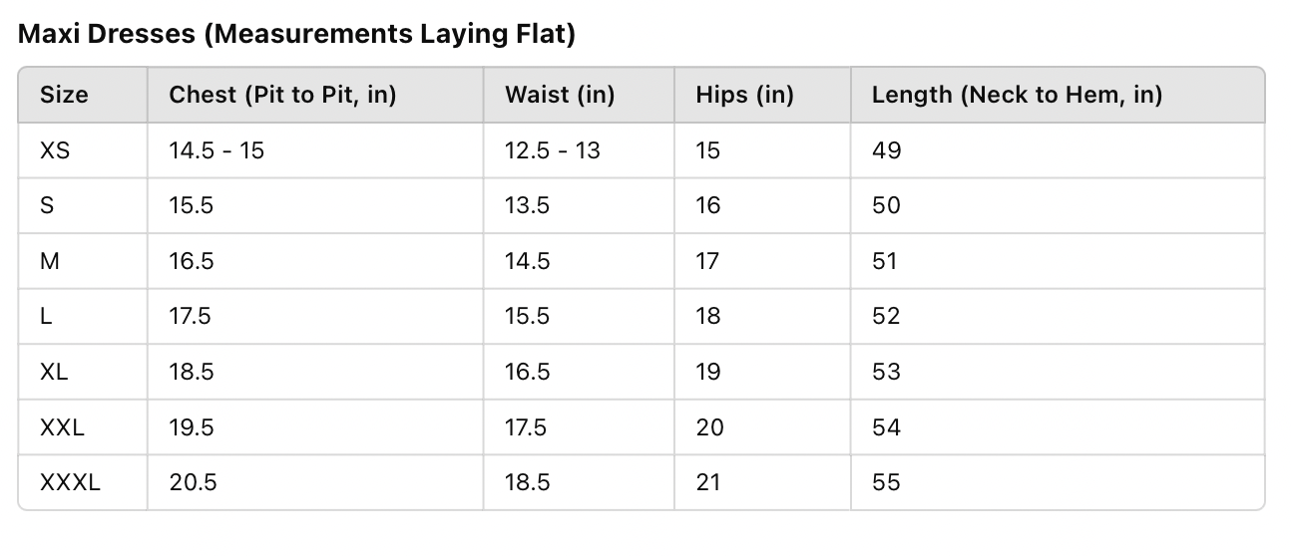
Task: Click the Hips (in) column header
Action: [745, 96]
